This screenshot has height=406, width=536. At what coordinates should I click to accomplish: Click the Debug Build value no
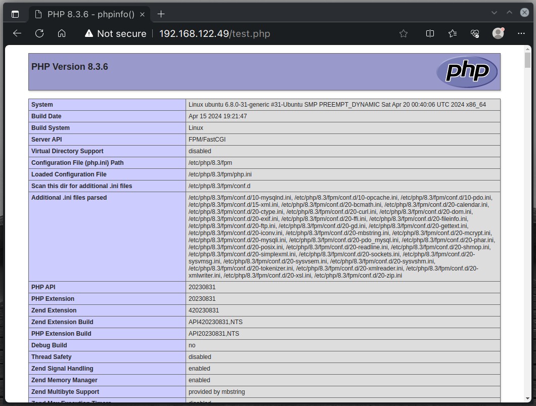(x=192, y=345)
